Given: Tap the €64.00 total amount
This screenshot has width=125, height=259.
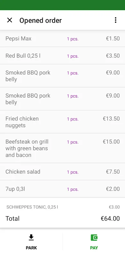Looking at the screenshot, I should click(110, 218).
